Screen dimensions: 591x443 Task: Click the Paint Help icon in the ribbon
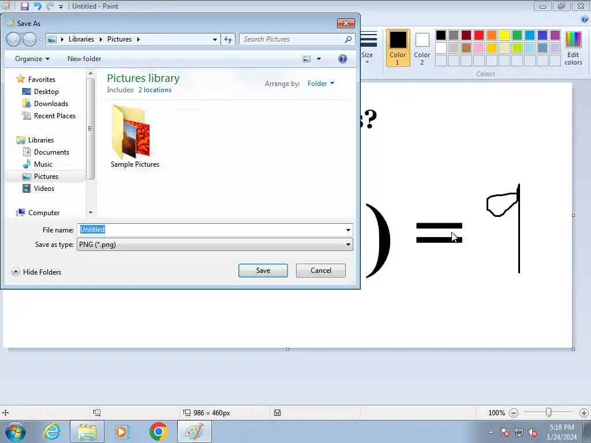click(585, 20)
